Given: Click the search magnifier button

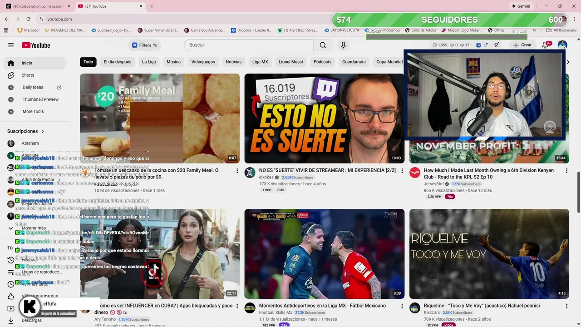Looking at the screenshot, I should click(323, 45).
